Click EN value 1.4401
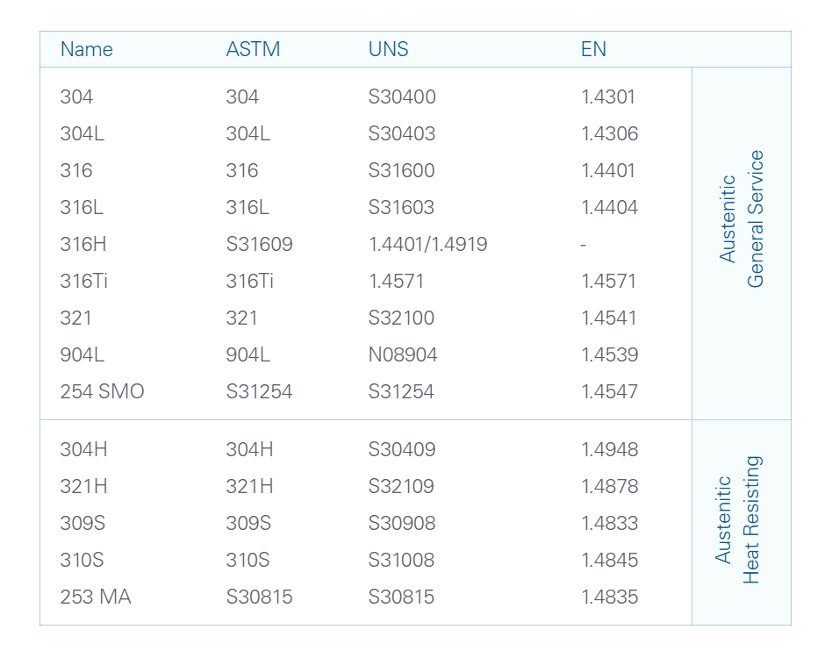The width and height of the screenshot is (832, 651). 608,170
